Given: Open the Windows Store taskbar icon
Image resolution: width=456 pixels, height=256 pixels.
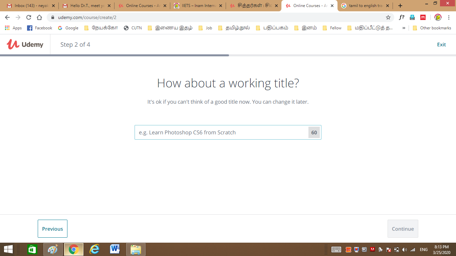Looking at the screenshot, I should coord(32,249).
